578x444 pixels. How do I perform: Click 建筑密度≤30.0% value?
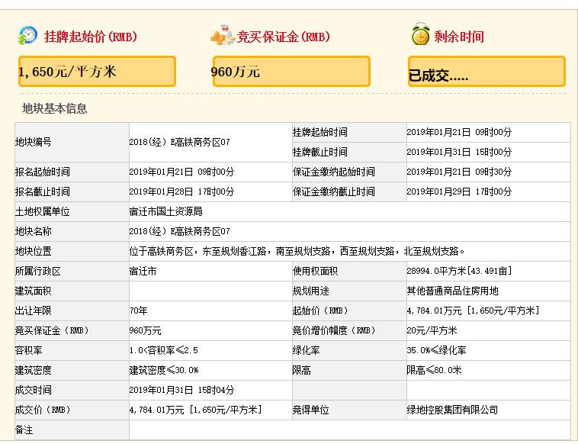(x=164, y=371)
